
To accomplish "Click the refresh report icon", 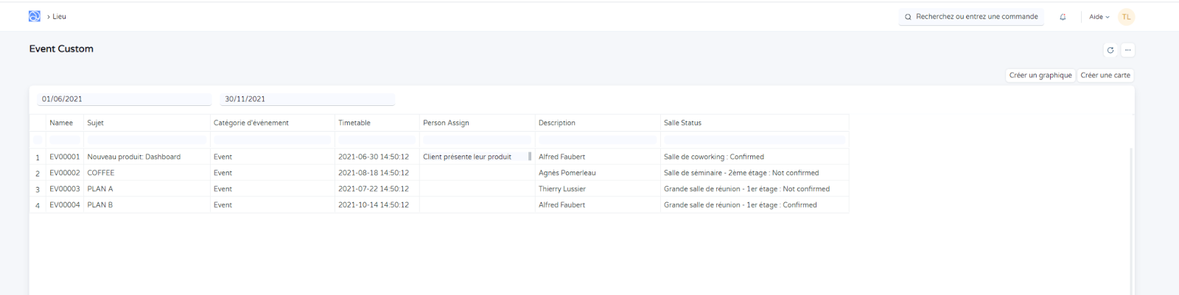I will (x=1110, y=50).
